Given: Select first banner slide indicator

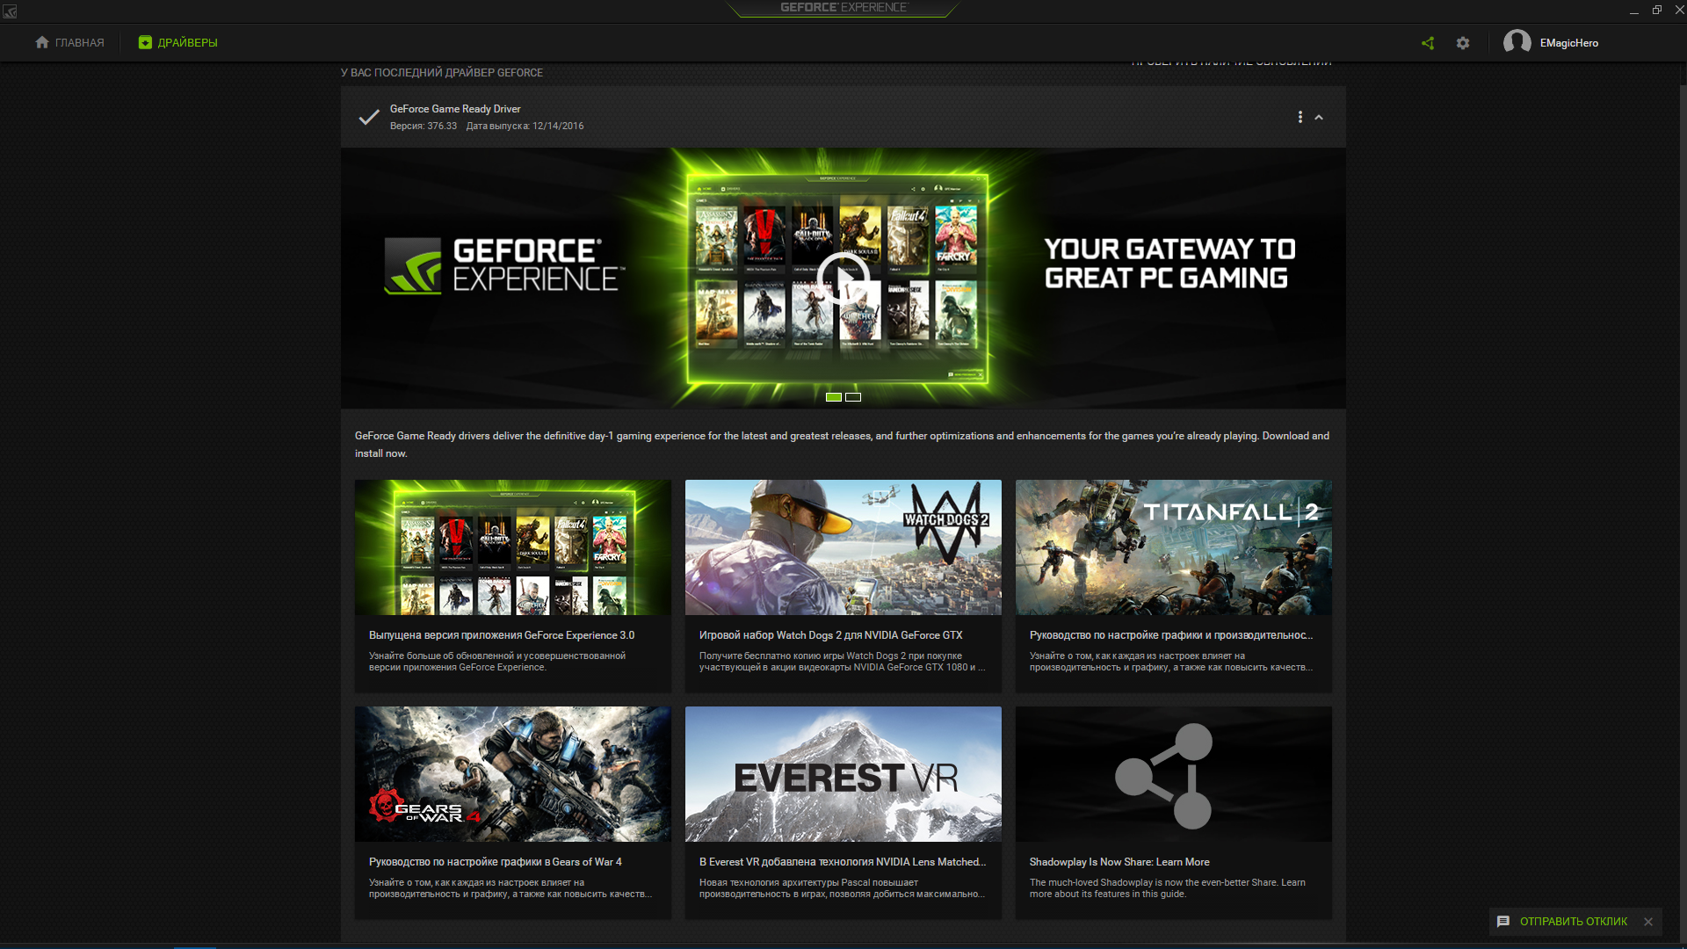Looking at the screenshot, I should [834, 397].
